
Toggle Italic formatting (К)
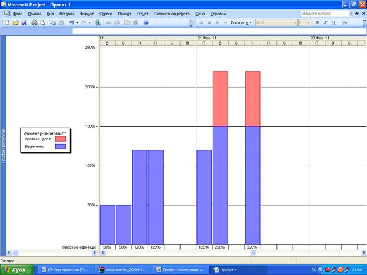[x=326, y=22]
